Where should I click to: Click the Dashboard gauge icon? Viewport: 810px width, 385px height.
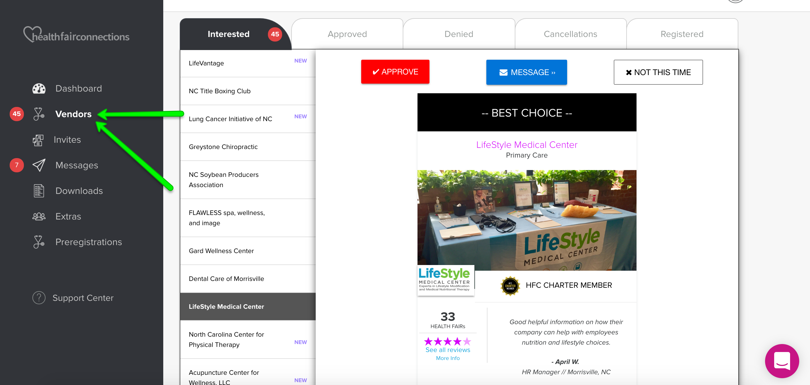tap(39, 89)
